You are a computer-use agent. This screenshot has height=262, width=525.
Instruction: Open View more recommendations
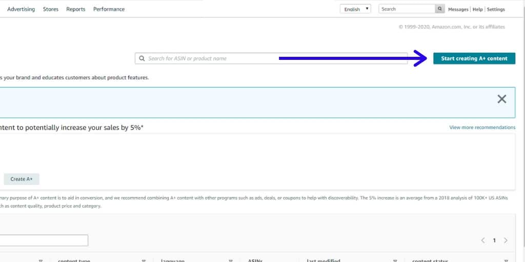point(482,127)
